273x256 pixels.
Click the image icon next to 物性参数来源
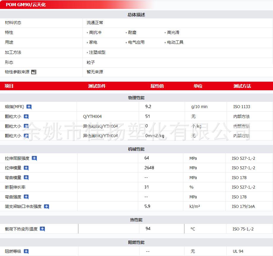point(34,72)
